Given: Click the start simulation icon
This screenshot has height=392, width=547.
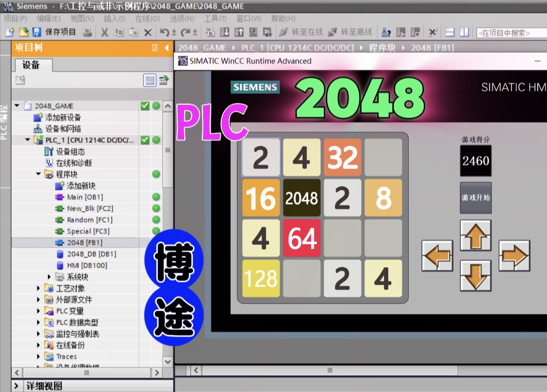Looking at the screenshot, I should (x=253, y=33).
